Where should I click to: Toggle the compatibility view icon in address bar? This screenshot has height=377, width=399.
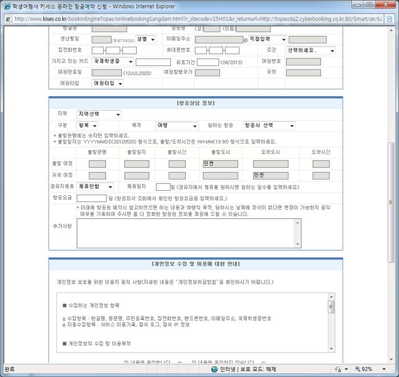[x=389, y=19]
